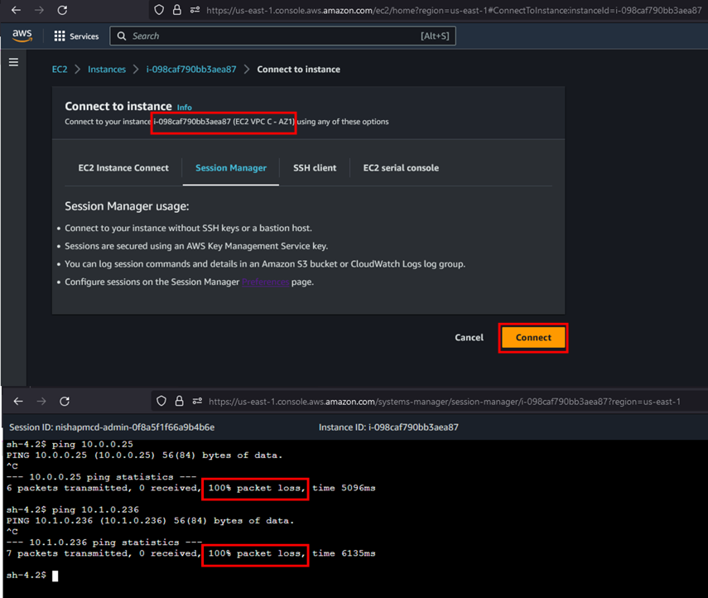Click the top browser back arrow
Screen dimensions: 708x598
(x=12, y=11)
